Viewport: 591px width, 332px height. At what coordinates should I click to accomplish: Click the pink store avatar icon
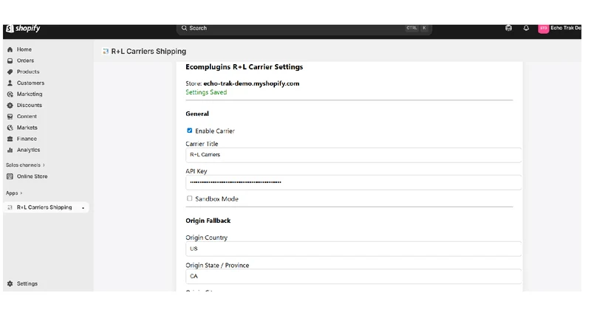[543, 29]
